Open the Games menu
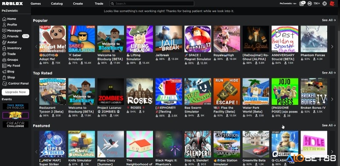The width and height of the screenshot is (340, 166). (36, 3)
